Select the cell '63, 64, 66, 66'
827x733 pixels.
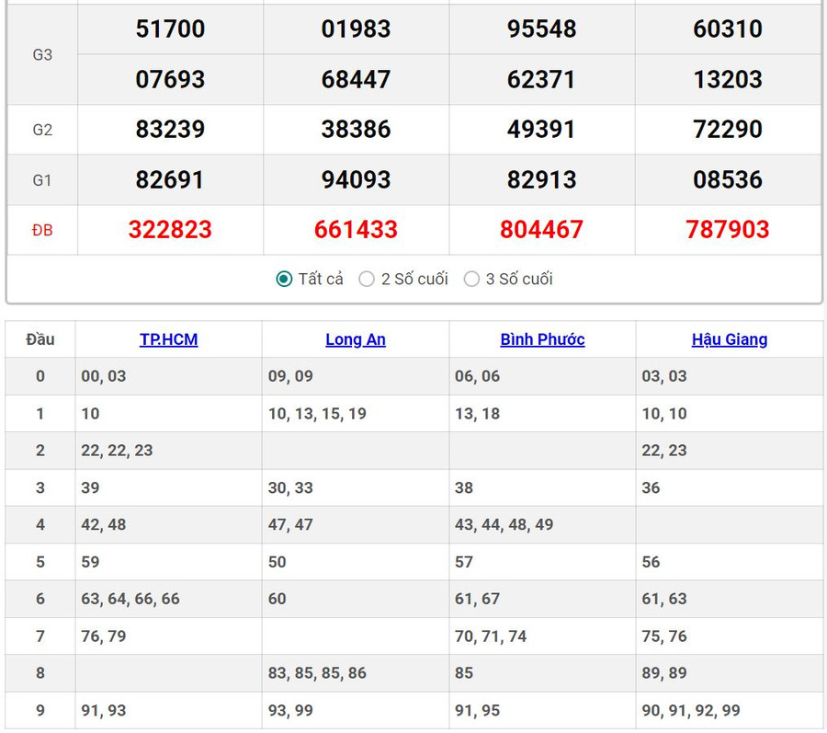point(130,599)
